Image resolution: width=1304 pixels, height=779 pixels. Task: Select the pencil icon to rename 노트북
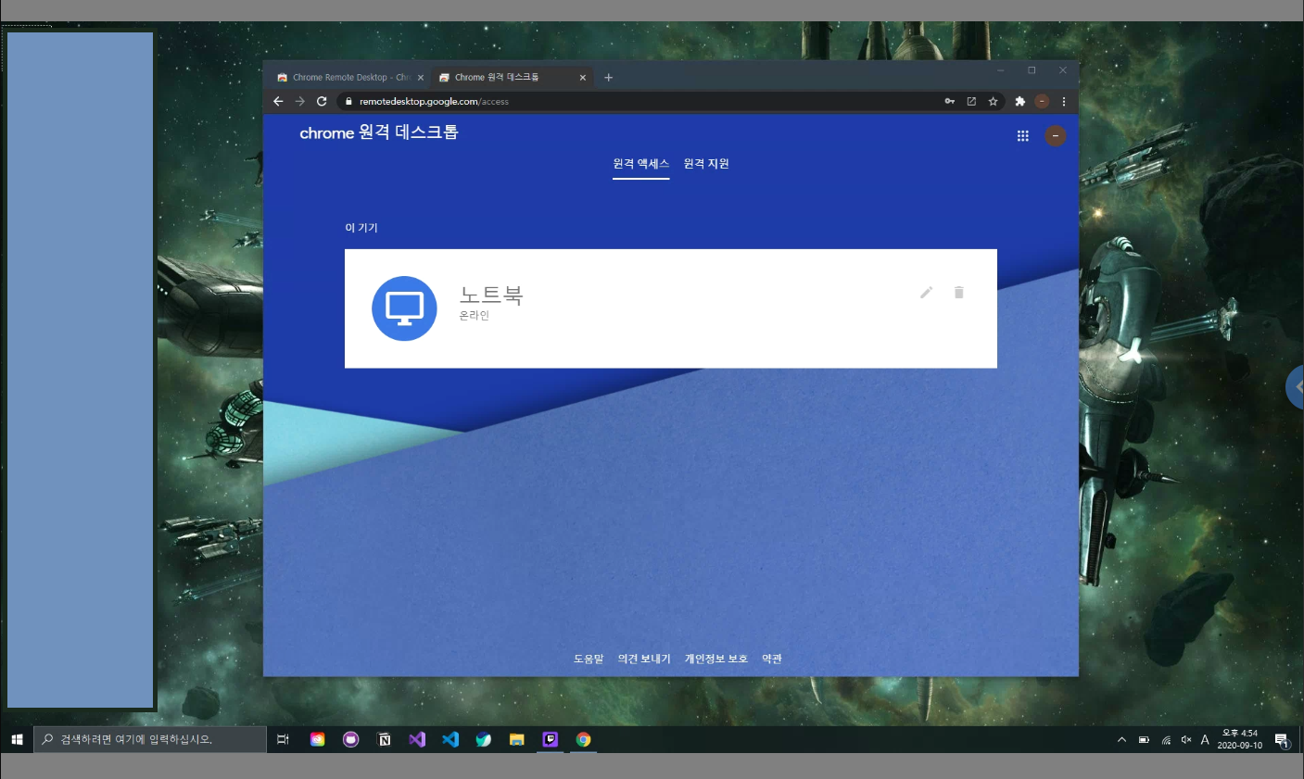[x=926, y=292]
